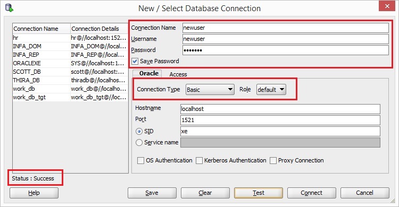Viewport: 399px width, 207px height.
Task: Focus the Connection Name input field
Action: point(286,28)
